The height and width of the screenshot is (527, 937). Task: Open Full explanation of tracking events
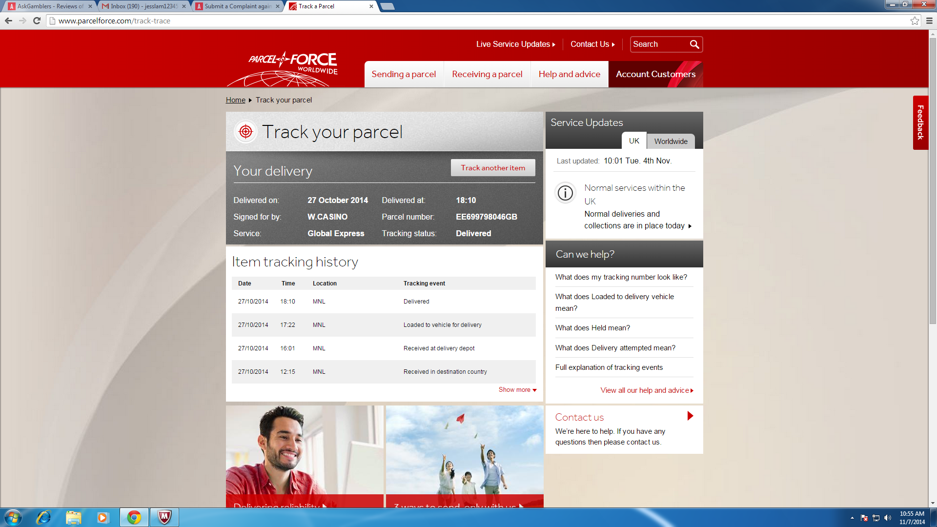click(609, 367)
